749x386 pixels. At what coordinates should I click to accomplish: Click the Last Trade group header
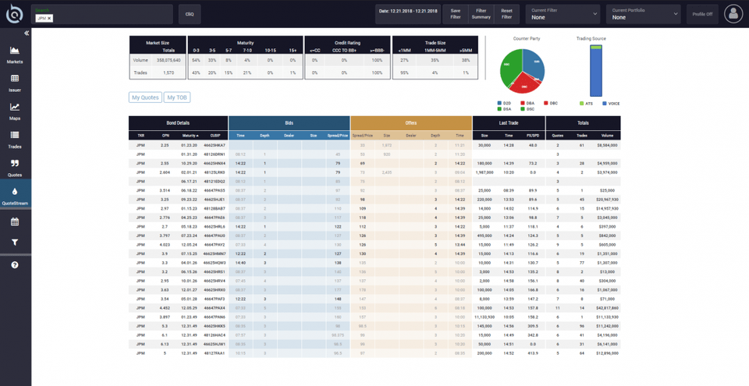[509, 122]
